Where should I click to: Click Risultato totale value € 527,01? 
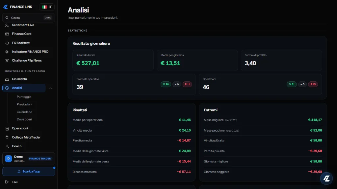(88, 63)
